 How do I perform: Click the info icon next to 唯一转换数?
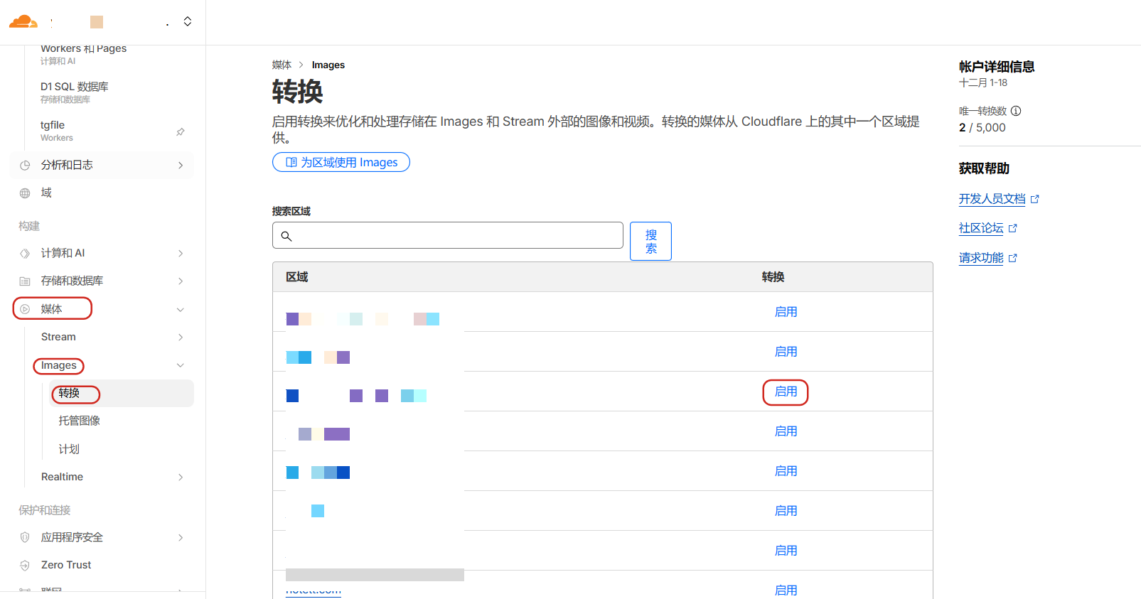pos(1016,111)
